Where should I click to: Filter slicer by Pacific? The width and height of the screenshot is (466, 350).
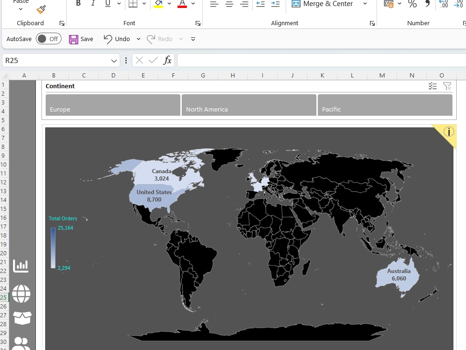tap(385, 105)
